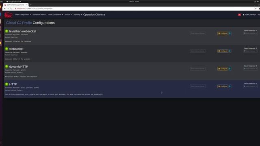Open the clock in the top bar

[134, 2]
